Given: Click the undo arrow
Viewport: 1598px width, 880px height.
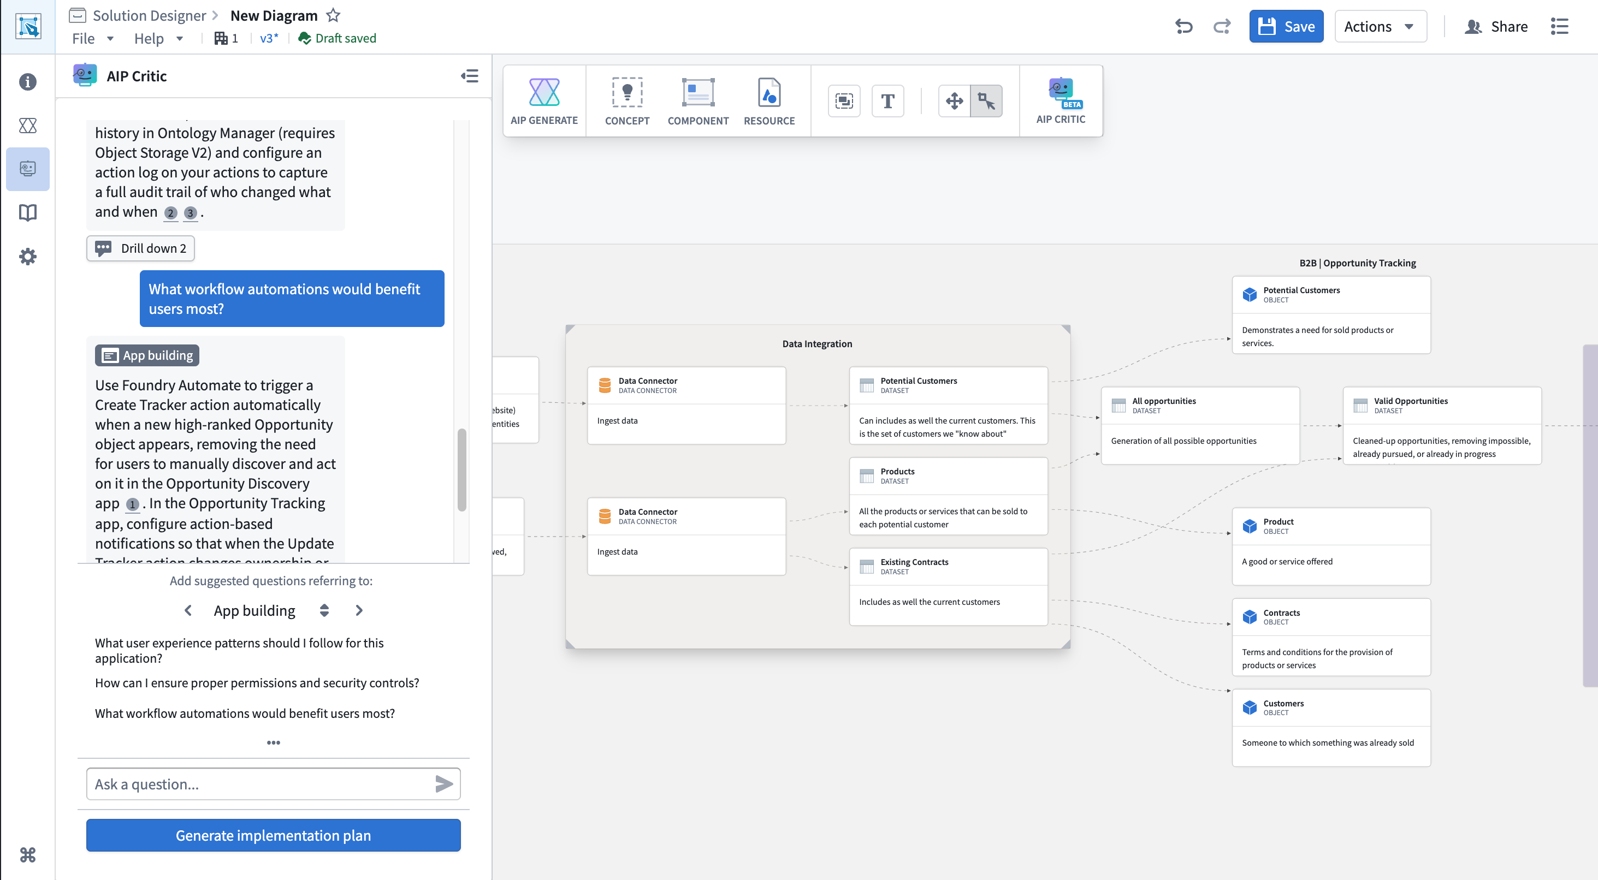Looking at the screenshot, I should point(1183,26).
